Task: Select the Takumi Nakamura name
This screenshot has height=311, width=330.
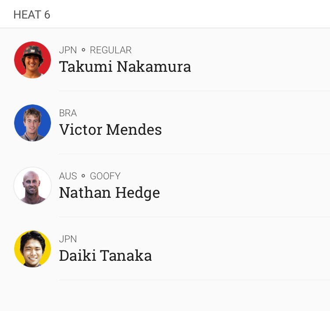Action: click(125, 67)
